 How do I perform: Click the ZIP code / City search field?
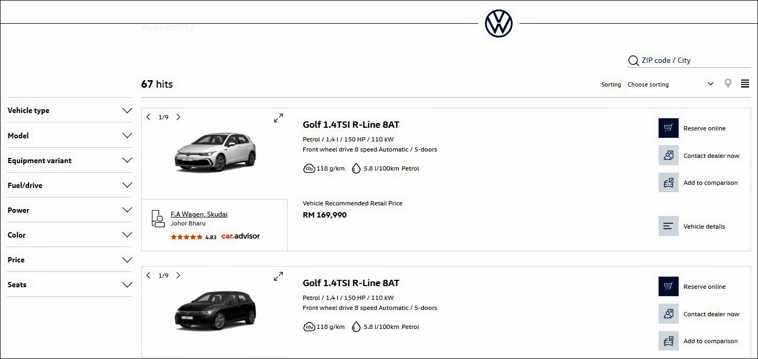point(693,61)
